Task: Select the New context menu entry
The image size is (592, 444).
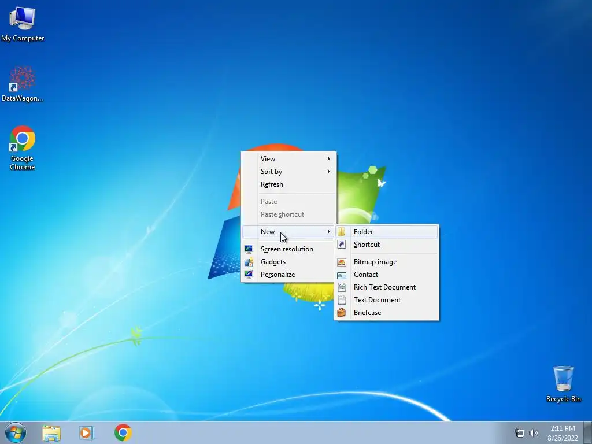Action: 289,232
